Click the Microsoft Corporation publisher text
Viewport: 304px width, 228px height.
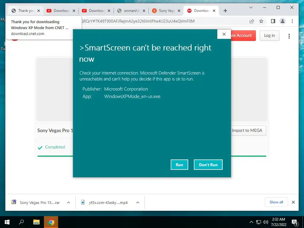(x=126, y=89)
